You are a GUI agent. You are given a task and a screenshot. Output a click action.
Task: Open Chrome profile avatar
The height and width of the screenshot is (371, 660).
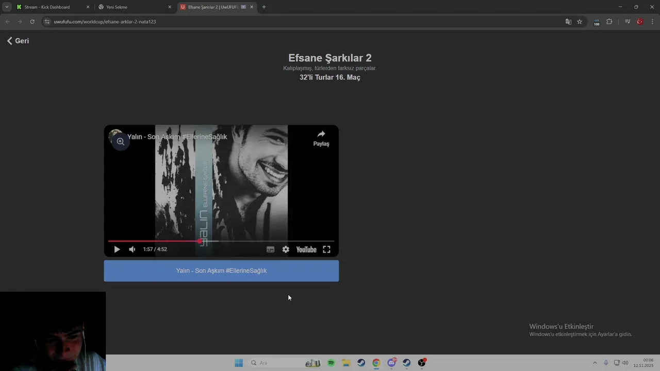[640, 22]
